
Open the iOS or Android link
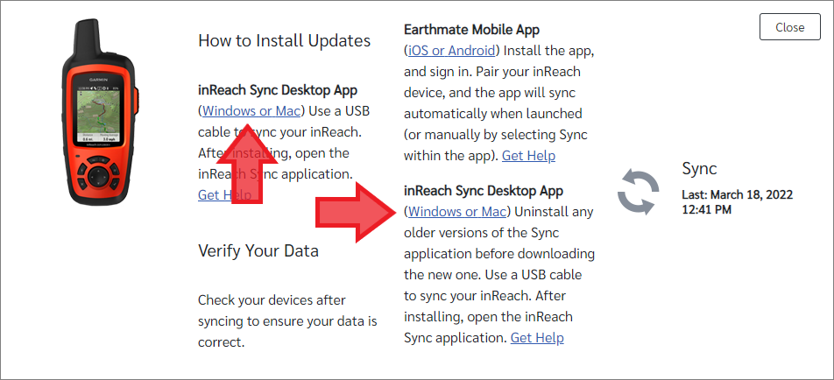click(x=451, y=51)
